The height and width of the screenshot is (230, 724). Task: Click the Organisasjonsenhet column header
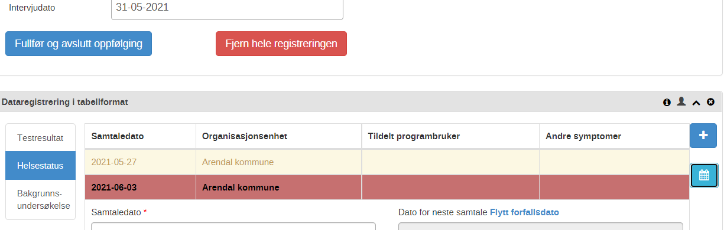(x=245, y=136)
